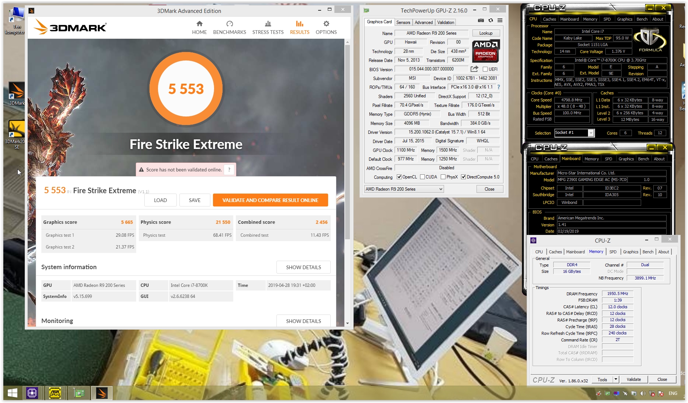Open BENCHMARKS in the 3DMark navigation
This screenshot has height=403, width=688.
coord(230,28)
